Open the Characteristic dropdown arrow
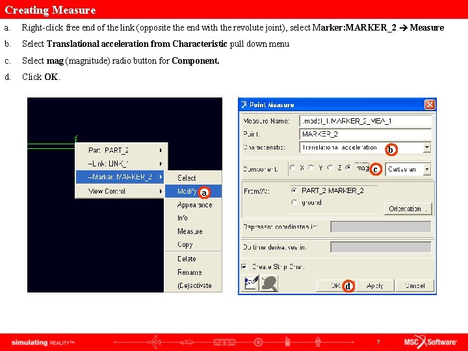The image size is (468, 351). (x=427, y=148)
